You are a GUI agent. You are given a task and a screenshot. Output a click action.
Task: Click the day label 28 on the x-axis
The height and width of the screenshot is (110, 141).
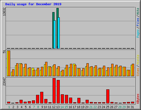120,107
